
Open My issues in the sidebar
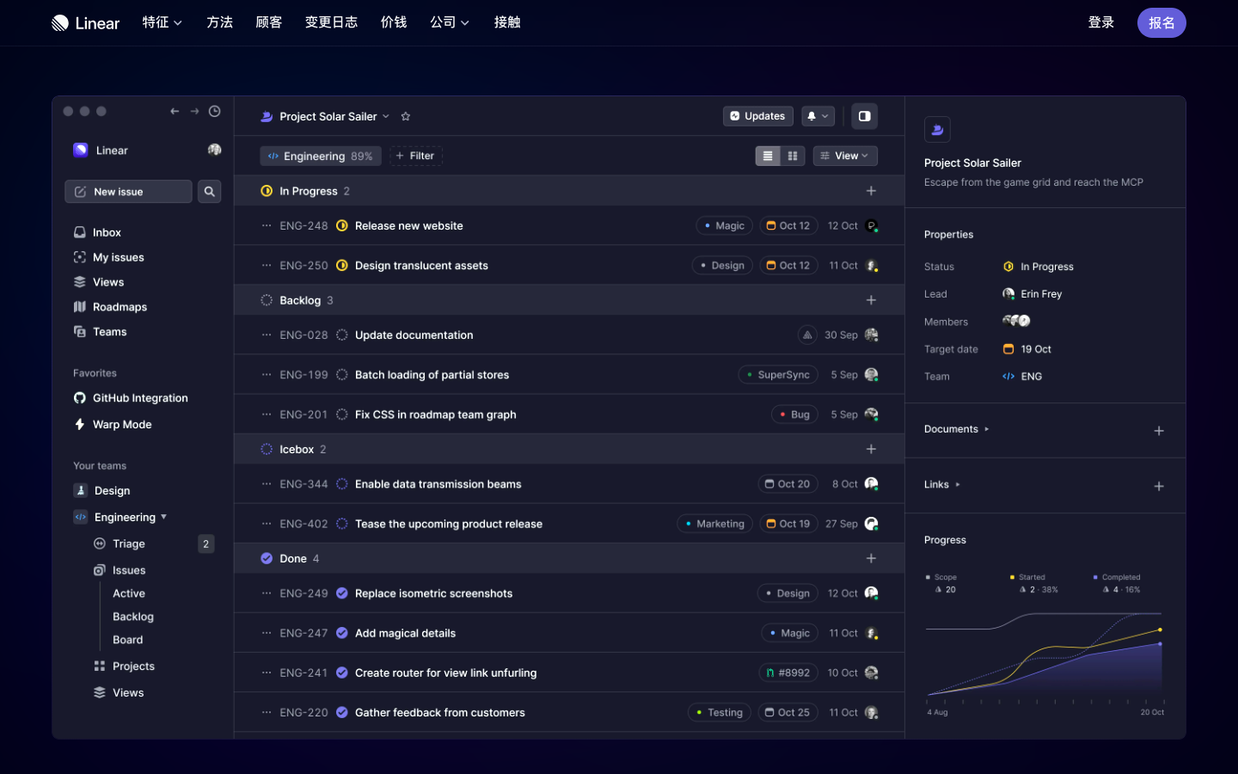pos(108,257)
